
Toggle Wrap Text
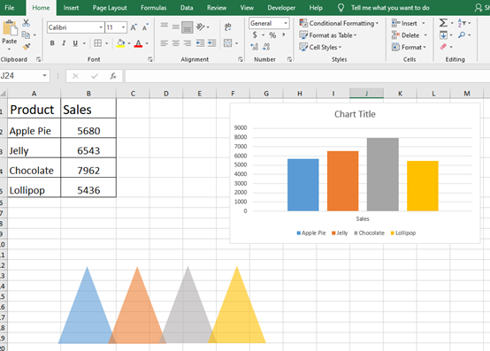pyautogui.click(x=228, y=27)
